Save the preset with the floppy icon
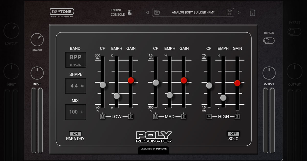This screenshot has height=161, width=307. click(x=229, y=12)
